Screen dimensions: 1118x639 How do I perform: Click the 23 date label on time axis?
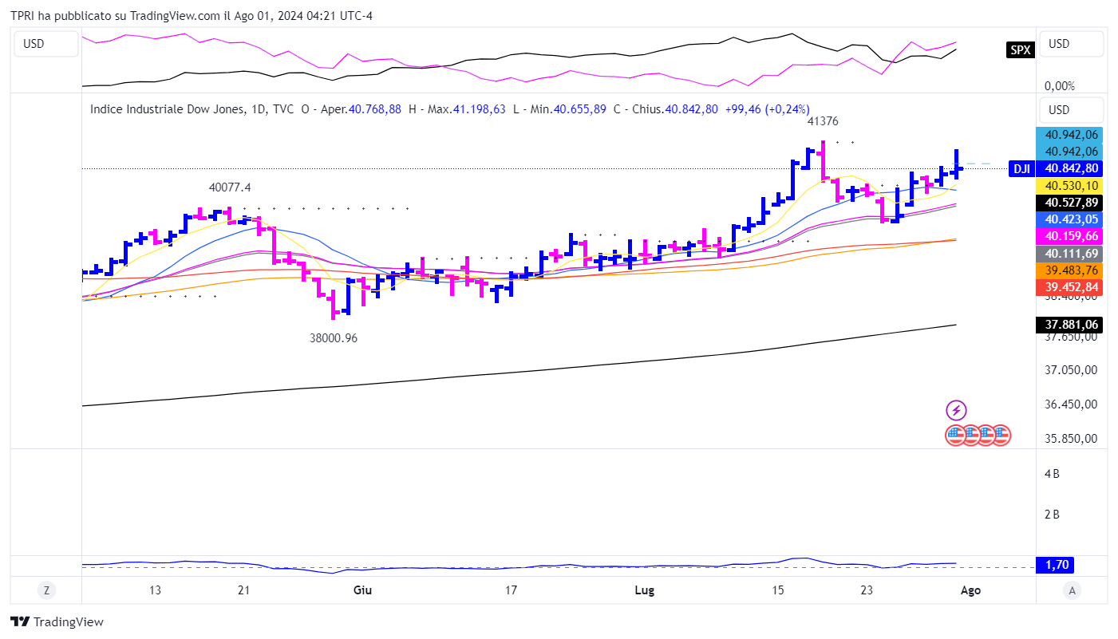point(868,590)
